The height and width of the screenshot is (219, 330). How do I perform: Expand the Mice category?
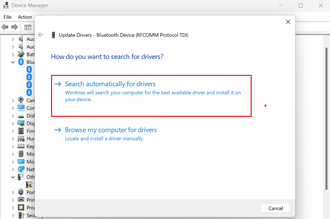(13, 154)
